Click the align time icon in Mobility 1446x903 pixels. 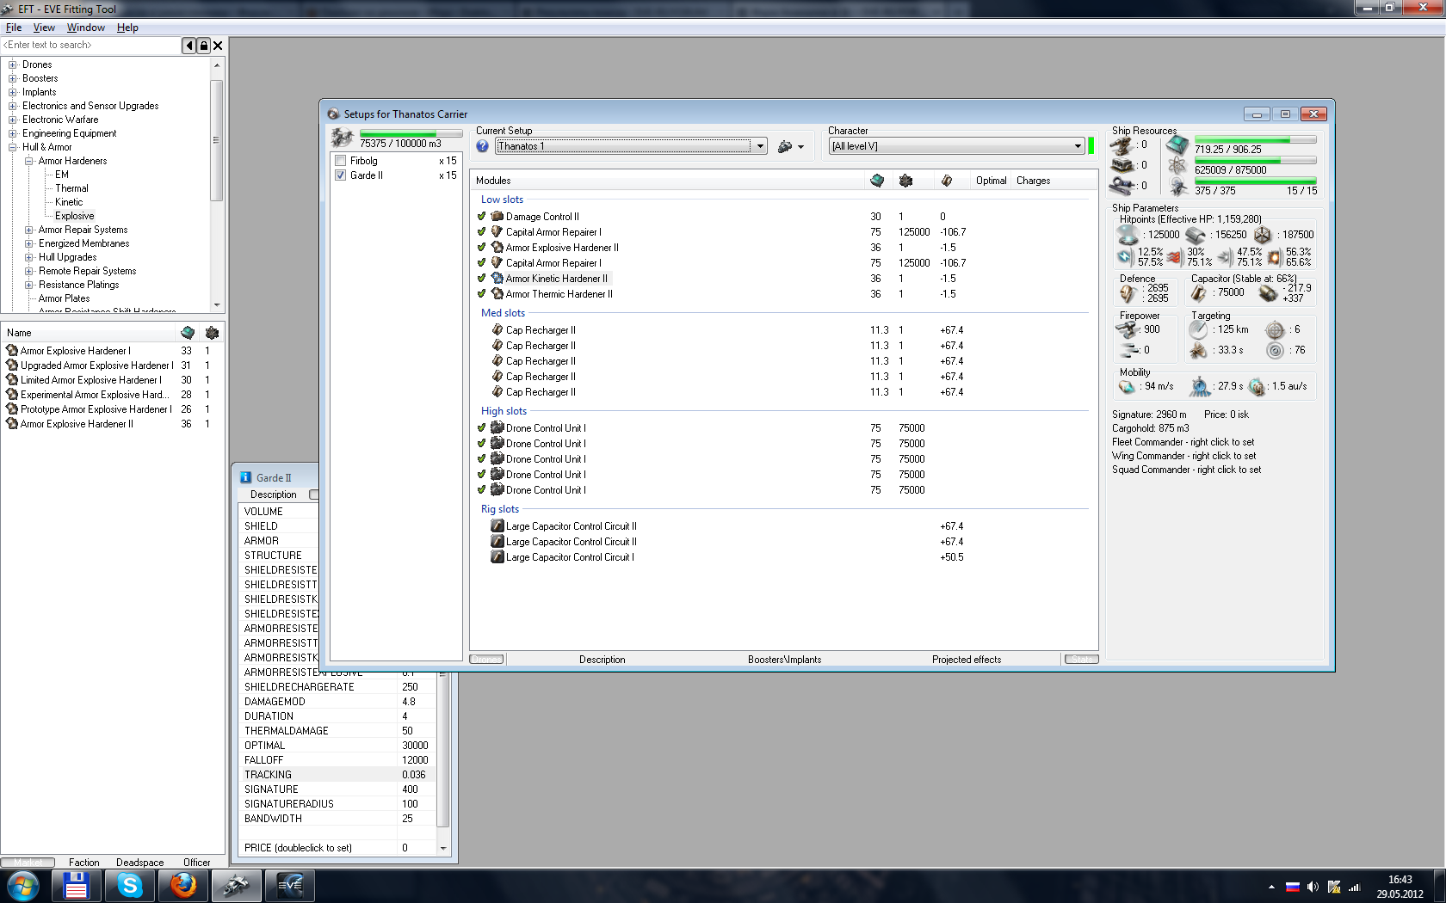[x=1199, y=387]
